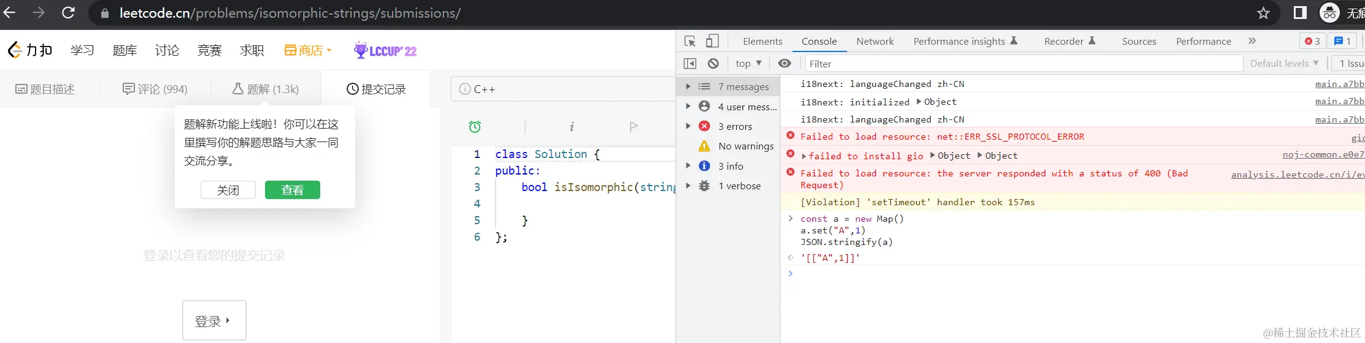Viewport: 1365px width, 343px height.
Task: Open the 题解 (1.3k) tab
Action: pyautogui.click(x=265, y=89)
